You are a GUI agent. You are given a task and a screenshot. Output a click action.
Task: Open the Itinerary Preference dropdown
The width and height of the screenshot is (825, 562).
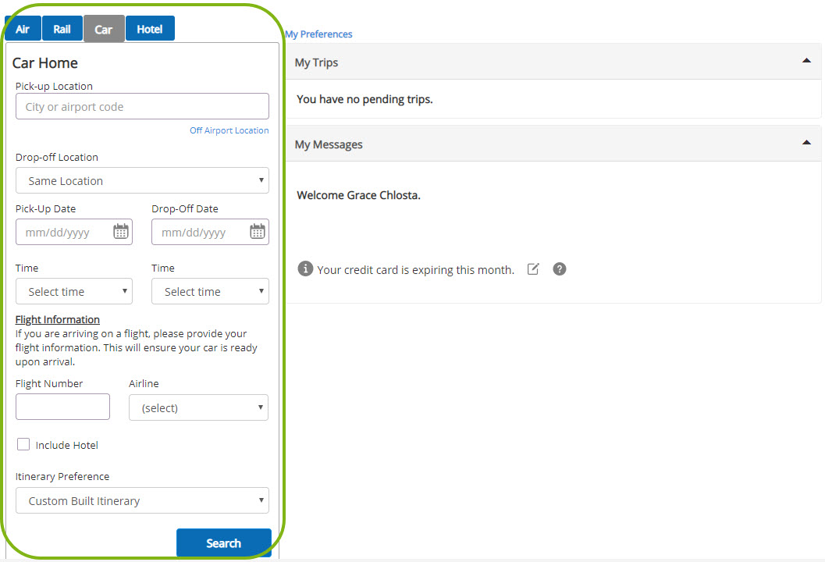pyautogui.click(x=142, y=500)
